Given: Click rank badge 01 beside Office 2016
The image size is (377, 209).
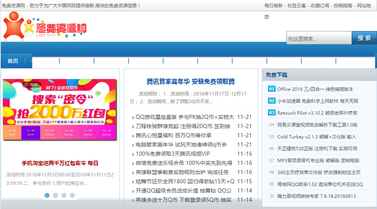Looking at the screenshot, I should (x=272, y=89).
